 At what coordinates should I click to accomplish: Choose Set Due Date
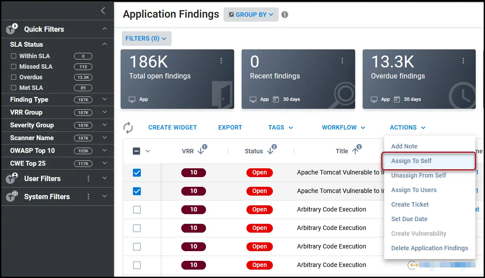pos(409,219)
